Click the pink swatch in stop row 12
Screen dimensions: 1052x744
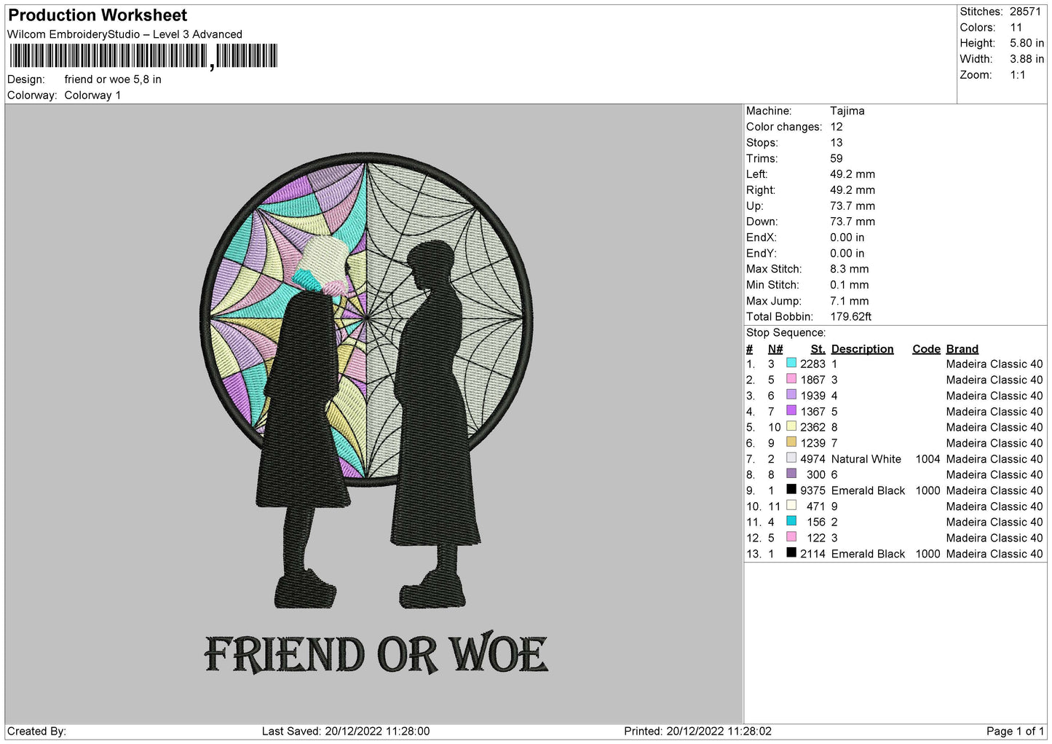791,537
